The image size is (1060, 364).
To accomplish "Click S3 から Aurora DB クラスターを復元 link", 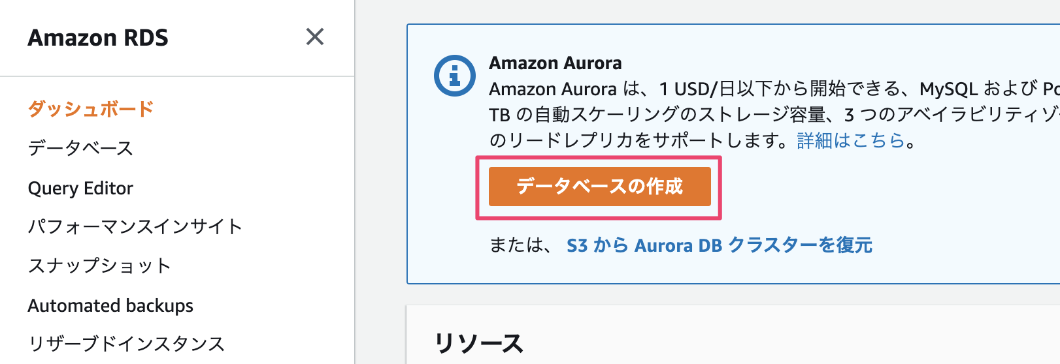I will [x=719, y=245].
